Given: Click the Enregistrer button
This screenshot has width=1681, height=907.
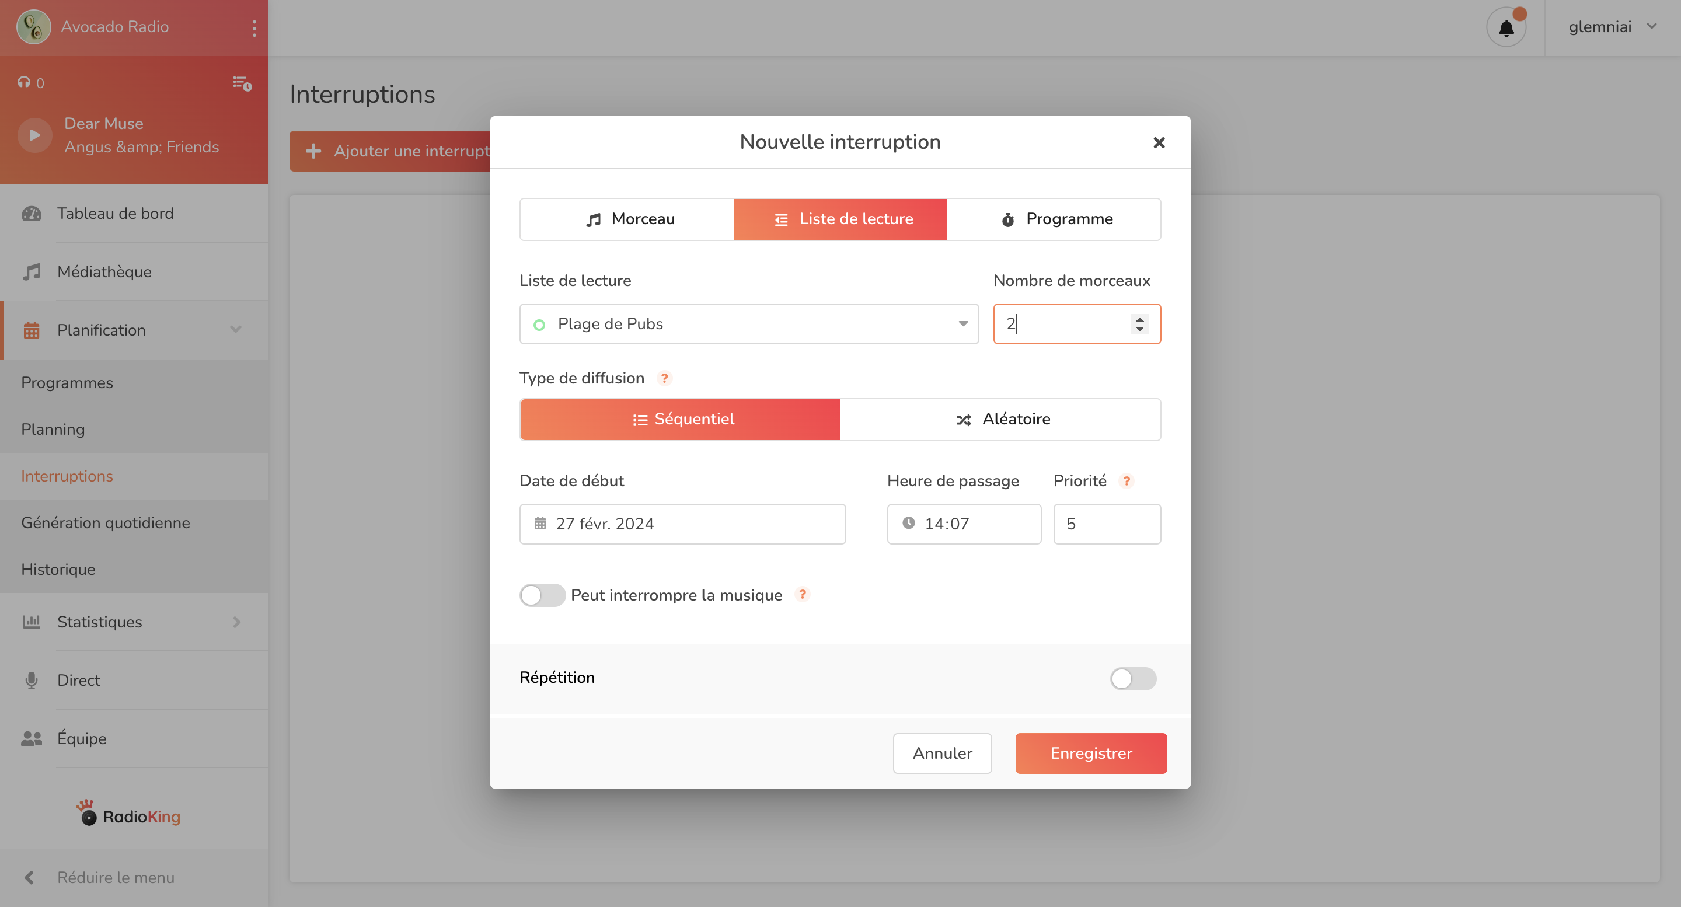Looking at the screenshot, I should pyautogui.click(x=1090, y=753).
